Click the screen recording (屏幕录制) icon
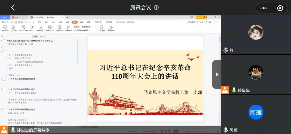This screenshot has height=134, width=291. coord(111,28)
